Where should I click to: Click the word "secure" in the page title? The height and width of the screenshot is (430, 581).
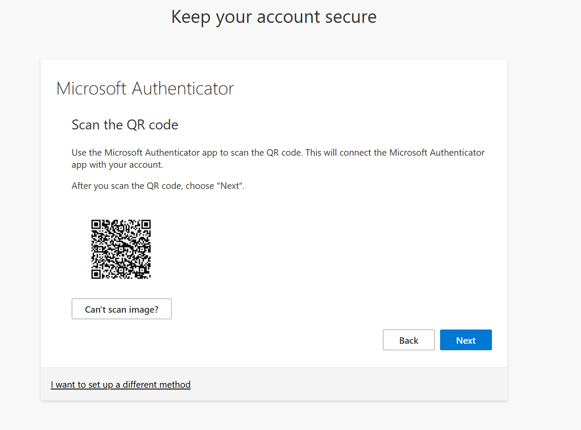coord(351,17)
